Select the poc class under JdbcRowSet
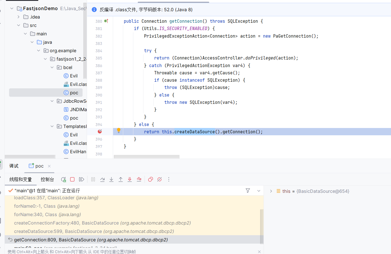Image resolution: width=391 pixels, height=254 pixels. [x=71, y=118]
